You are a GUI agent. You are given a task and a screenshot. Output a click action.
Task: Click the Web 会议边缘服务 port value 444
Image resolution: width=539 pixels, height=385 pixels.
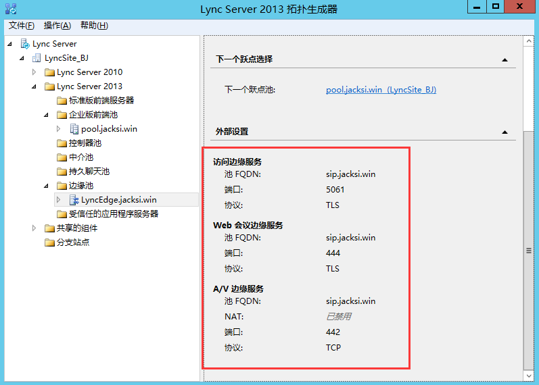coord(333,253)
